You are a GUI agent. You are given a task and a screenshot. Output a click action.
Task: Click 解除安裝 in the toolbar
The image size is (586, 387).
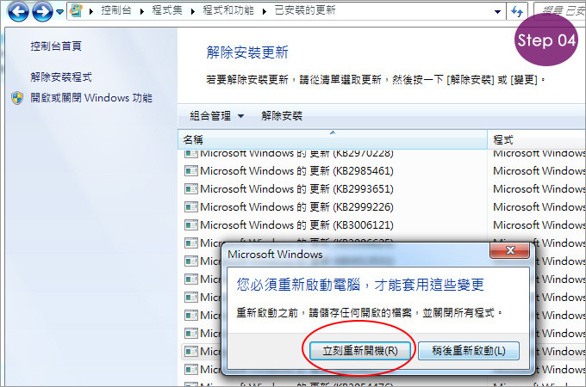(x=282, y=116)
